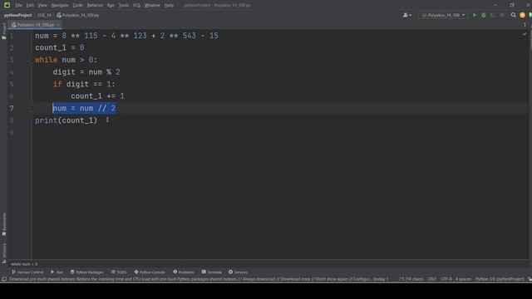Screen dimensions: 532x299
Task: Click Download once link in status notification
Action: pos(296,279)
